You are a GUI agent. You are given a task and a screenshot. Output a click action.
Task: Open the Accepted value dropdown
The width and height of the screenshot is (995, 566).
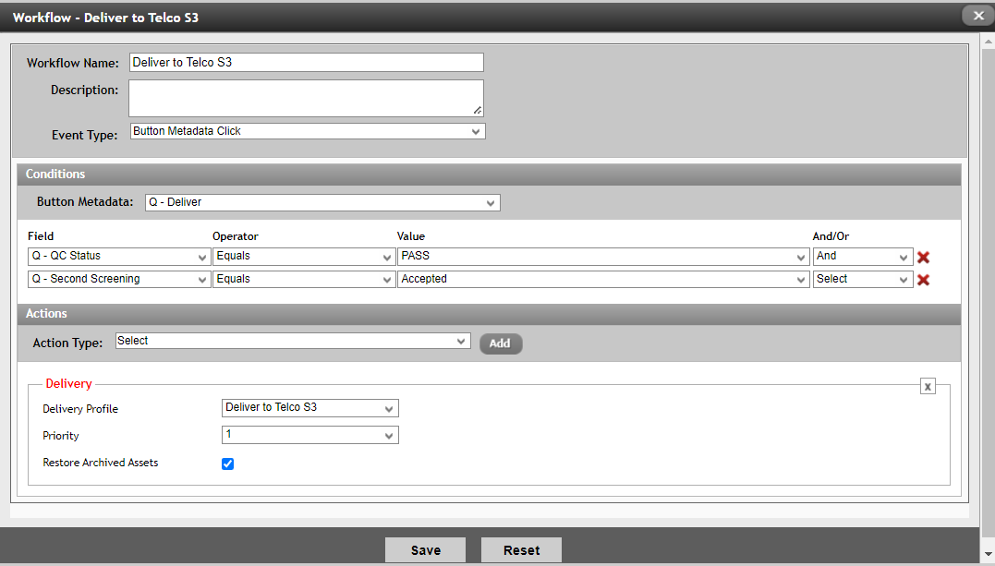(602, 280)
